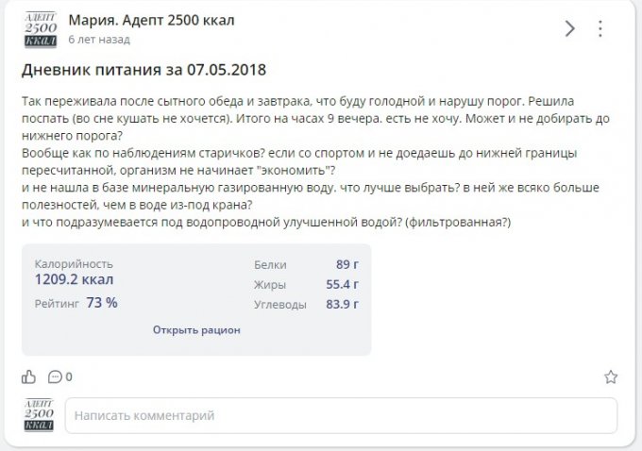Viewport: 642px width, 451px height.
Task: Click the Открыть рацион link
Action: click(x=196, y=330)
